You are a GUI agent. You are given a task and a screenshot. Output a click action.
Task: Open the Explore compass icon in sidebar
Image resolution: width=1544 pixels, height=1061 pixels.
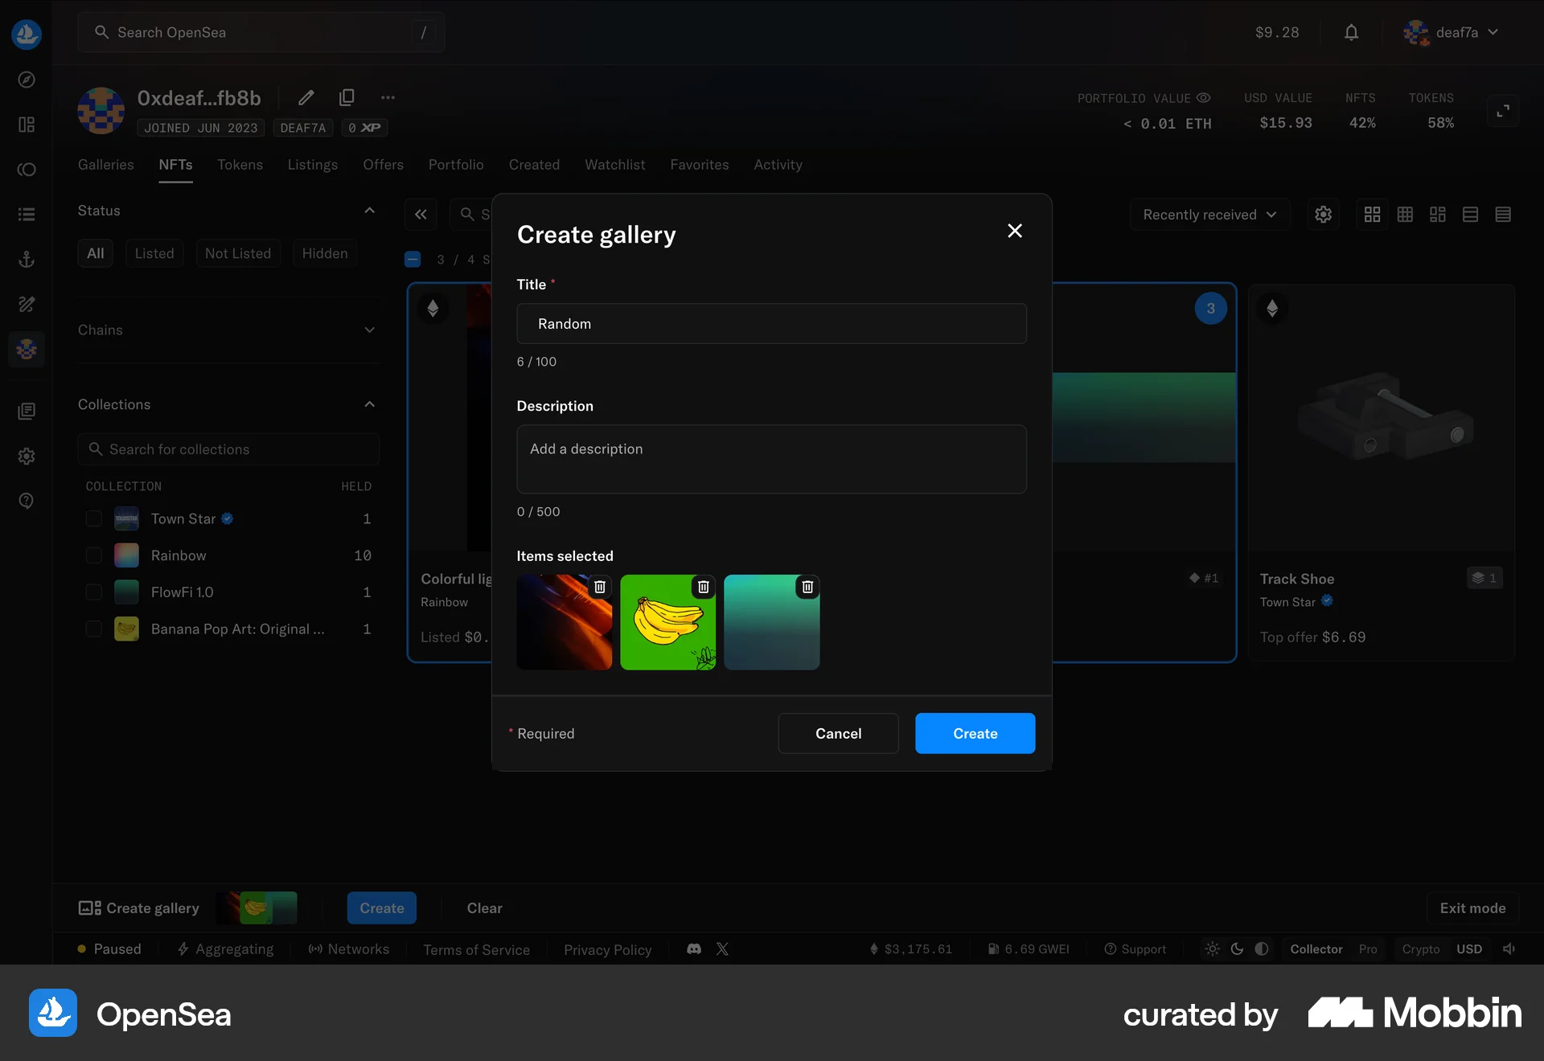coord(27,80)
